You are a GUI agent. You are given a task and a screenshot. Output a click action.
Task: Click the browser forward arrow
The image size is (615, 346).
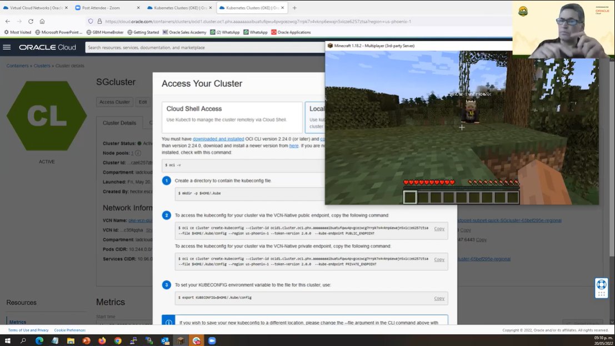(x=19, y=21)
